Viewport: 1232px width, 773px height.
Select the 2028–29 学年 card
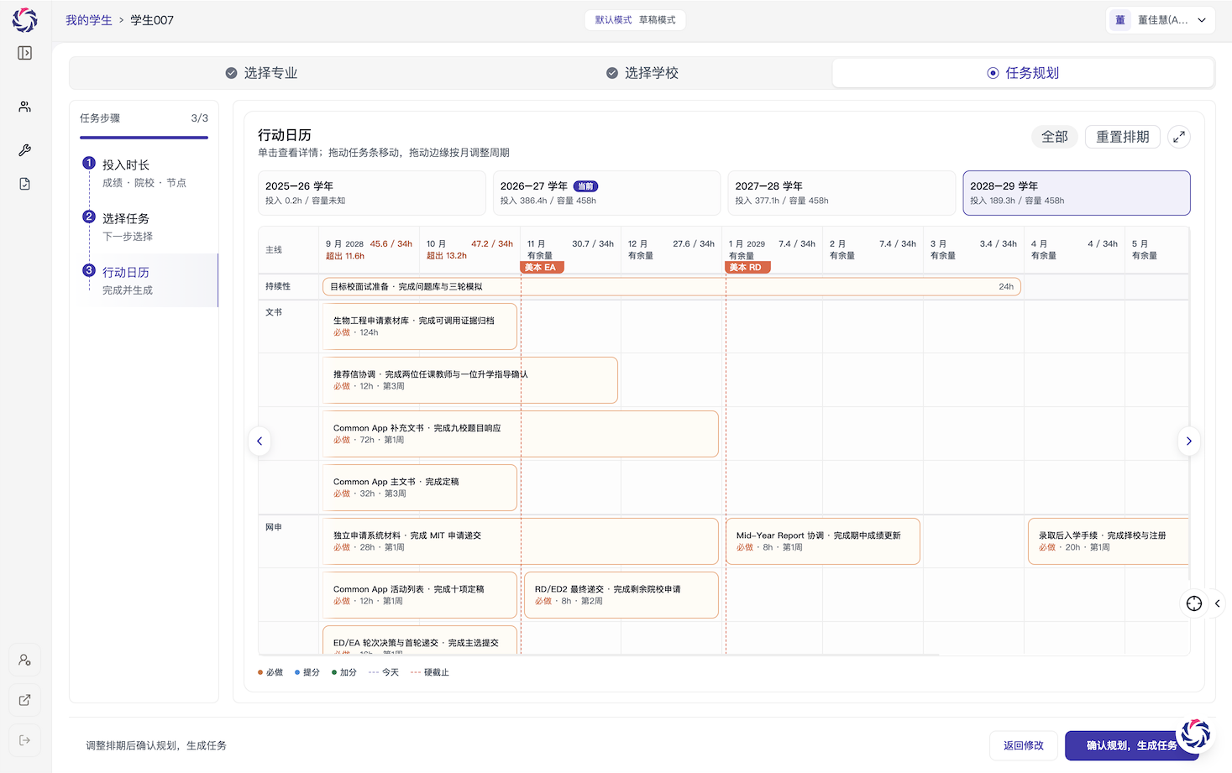point(1077,193)
